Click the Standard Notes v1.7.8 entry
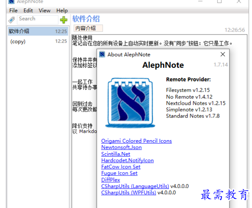The image size is (252, 208). [193, 116]
